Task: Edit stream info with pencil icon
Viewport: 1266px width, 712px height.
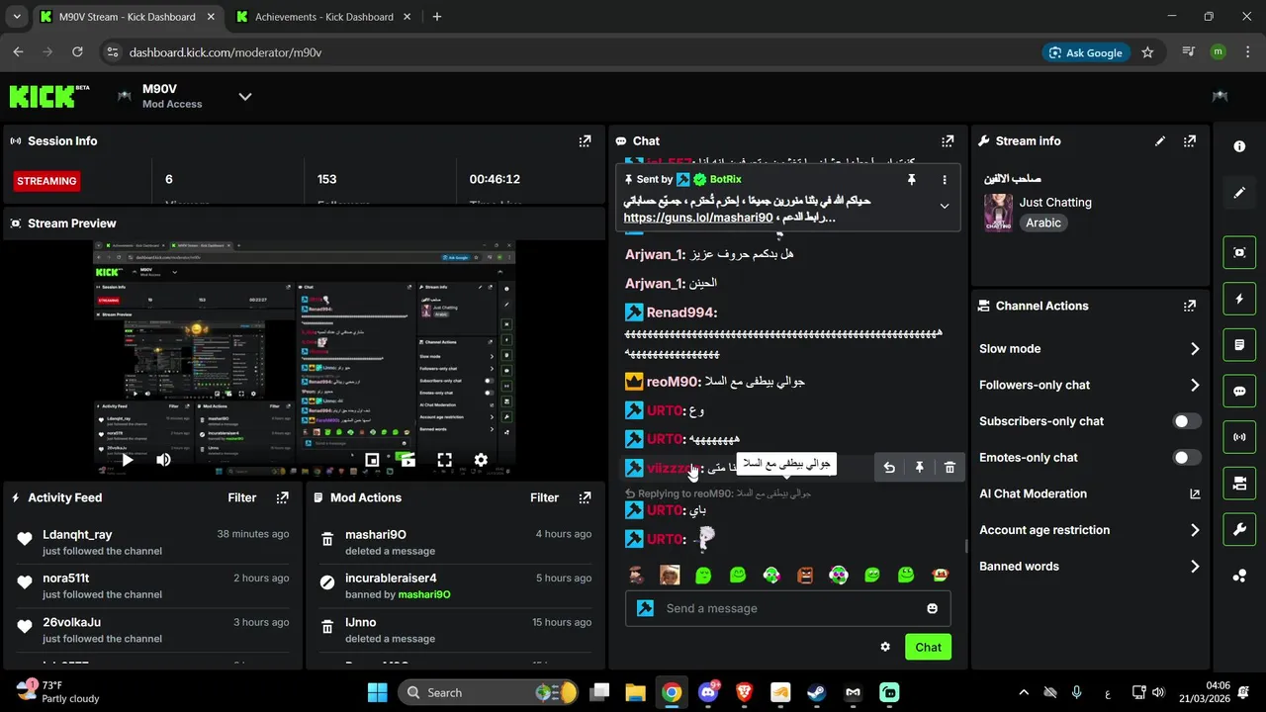Action: [1160, 141]
